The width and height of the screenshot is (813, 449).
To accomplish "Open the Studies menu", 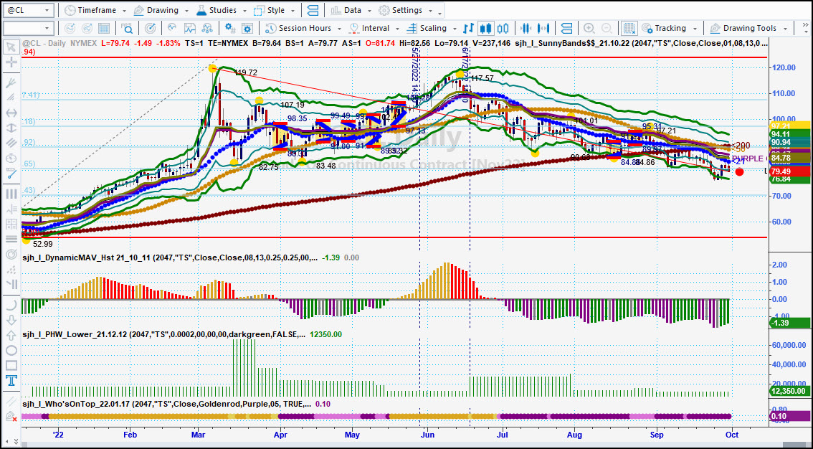I will (x=218, y=10).
